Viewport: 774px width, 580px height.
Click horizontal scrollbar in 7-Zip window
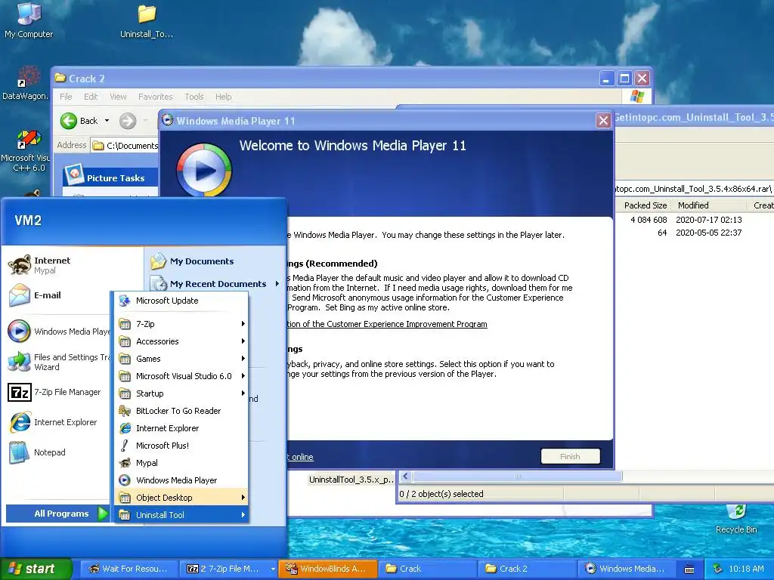[x=517, y=477]
